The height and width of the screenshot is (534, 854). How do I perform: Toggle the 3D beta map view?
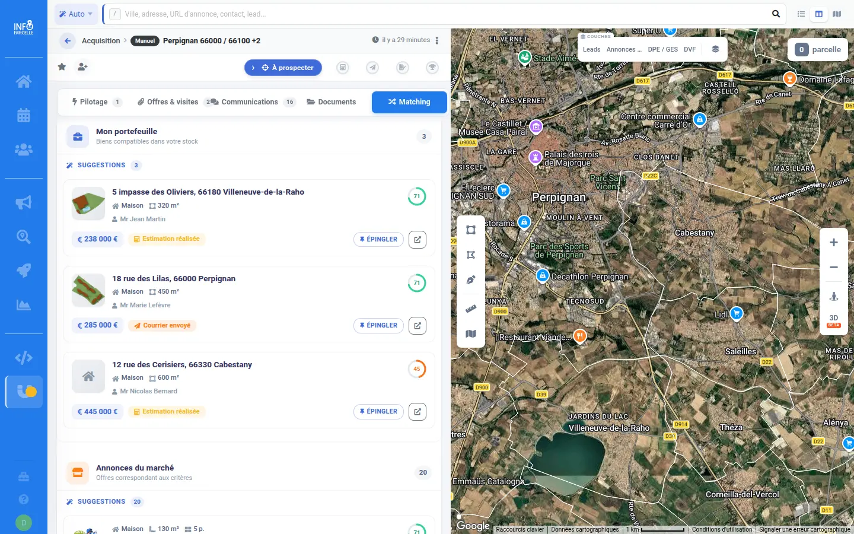coord(834,321)
